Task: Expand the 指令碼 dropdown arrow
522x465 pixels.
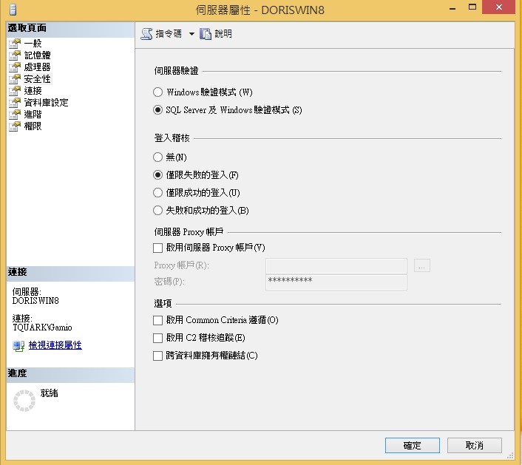Action: (x=191, y=34)
